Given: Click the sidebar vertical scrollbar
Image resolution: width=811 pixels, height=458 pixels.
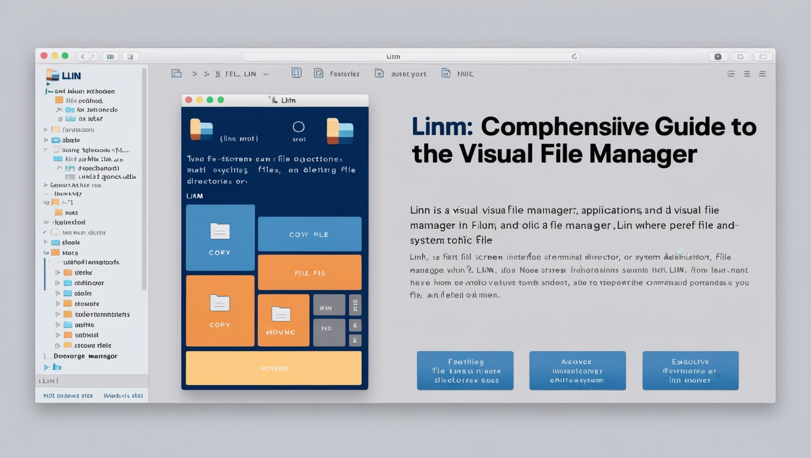Looking at the screenshot, I should (144, 179).
